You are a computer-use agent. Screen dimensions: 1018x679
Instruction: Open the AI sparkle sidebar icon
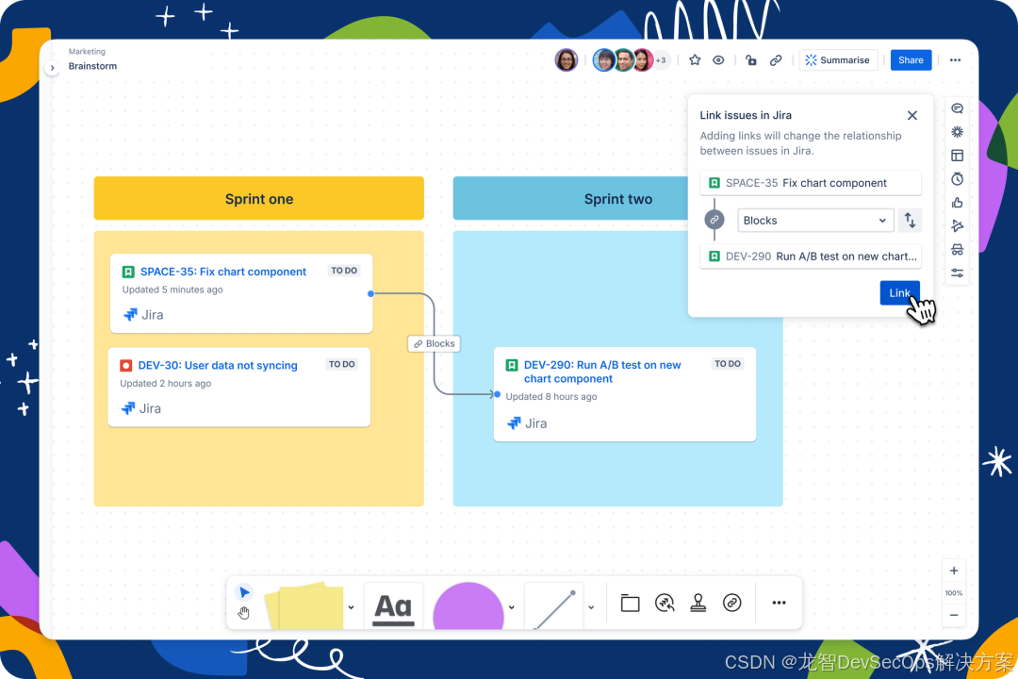pyautogui.click(x=957, y=132)
